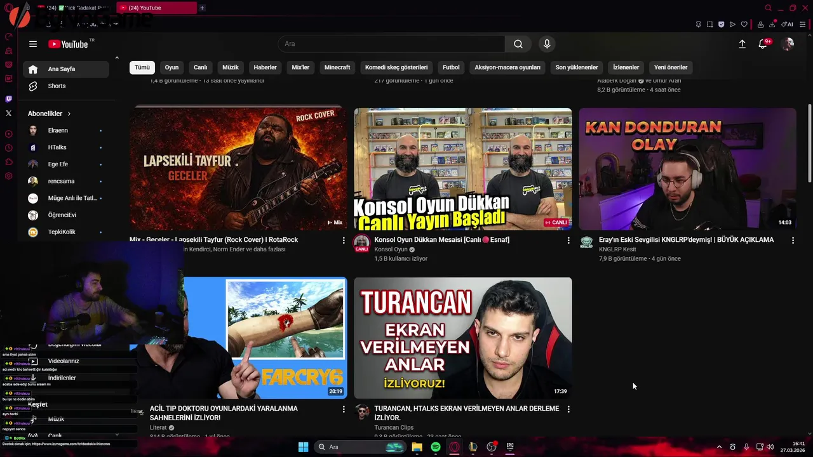Image resolution: width=813 pixels, height=457 pixels.
Task: Show hidden system tray icons
Action: click(719, 447)
